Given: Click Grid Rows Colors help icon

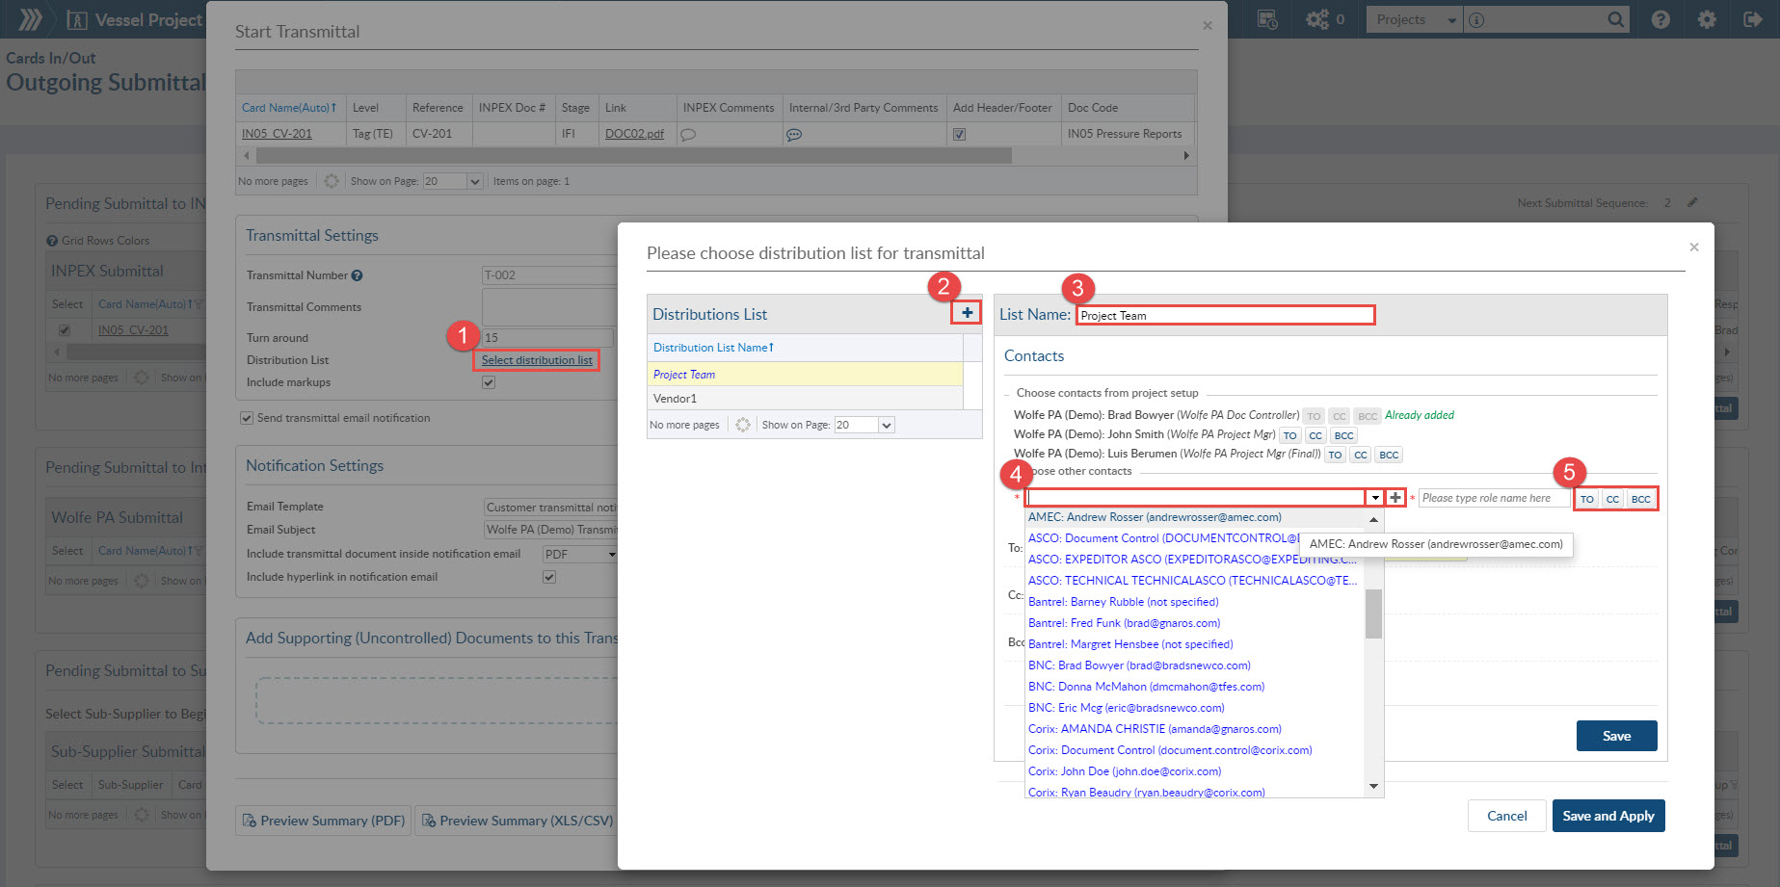Looking at the screenshot, I should pos(52,241).
